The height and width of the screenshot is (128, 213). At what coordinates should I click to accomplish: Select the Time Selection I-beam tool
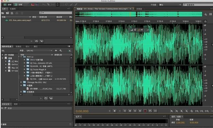[57, 5]
